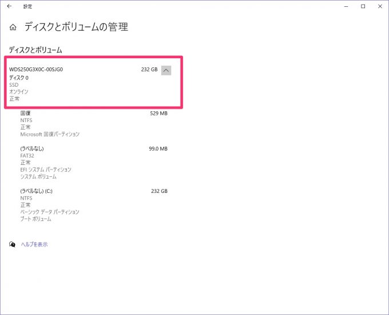Maximize the 設定 window
389x315 pixels.
363,6
